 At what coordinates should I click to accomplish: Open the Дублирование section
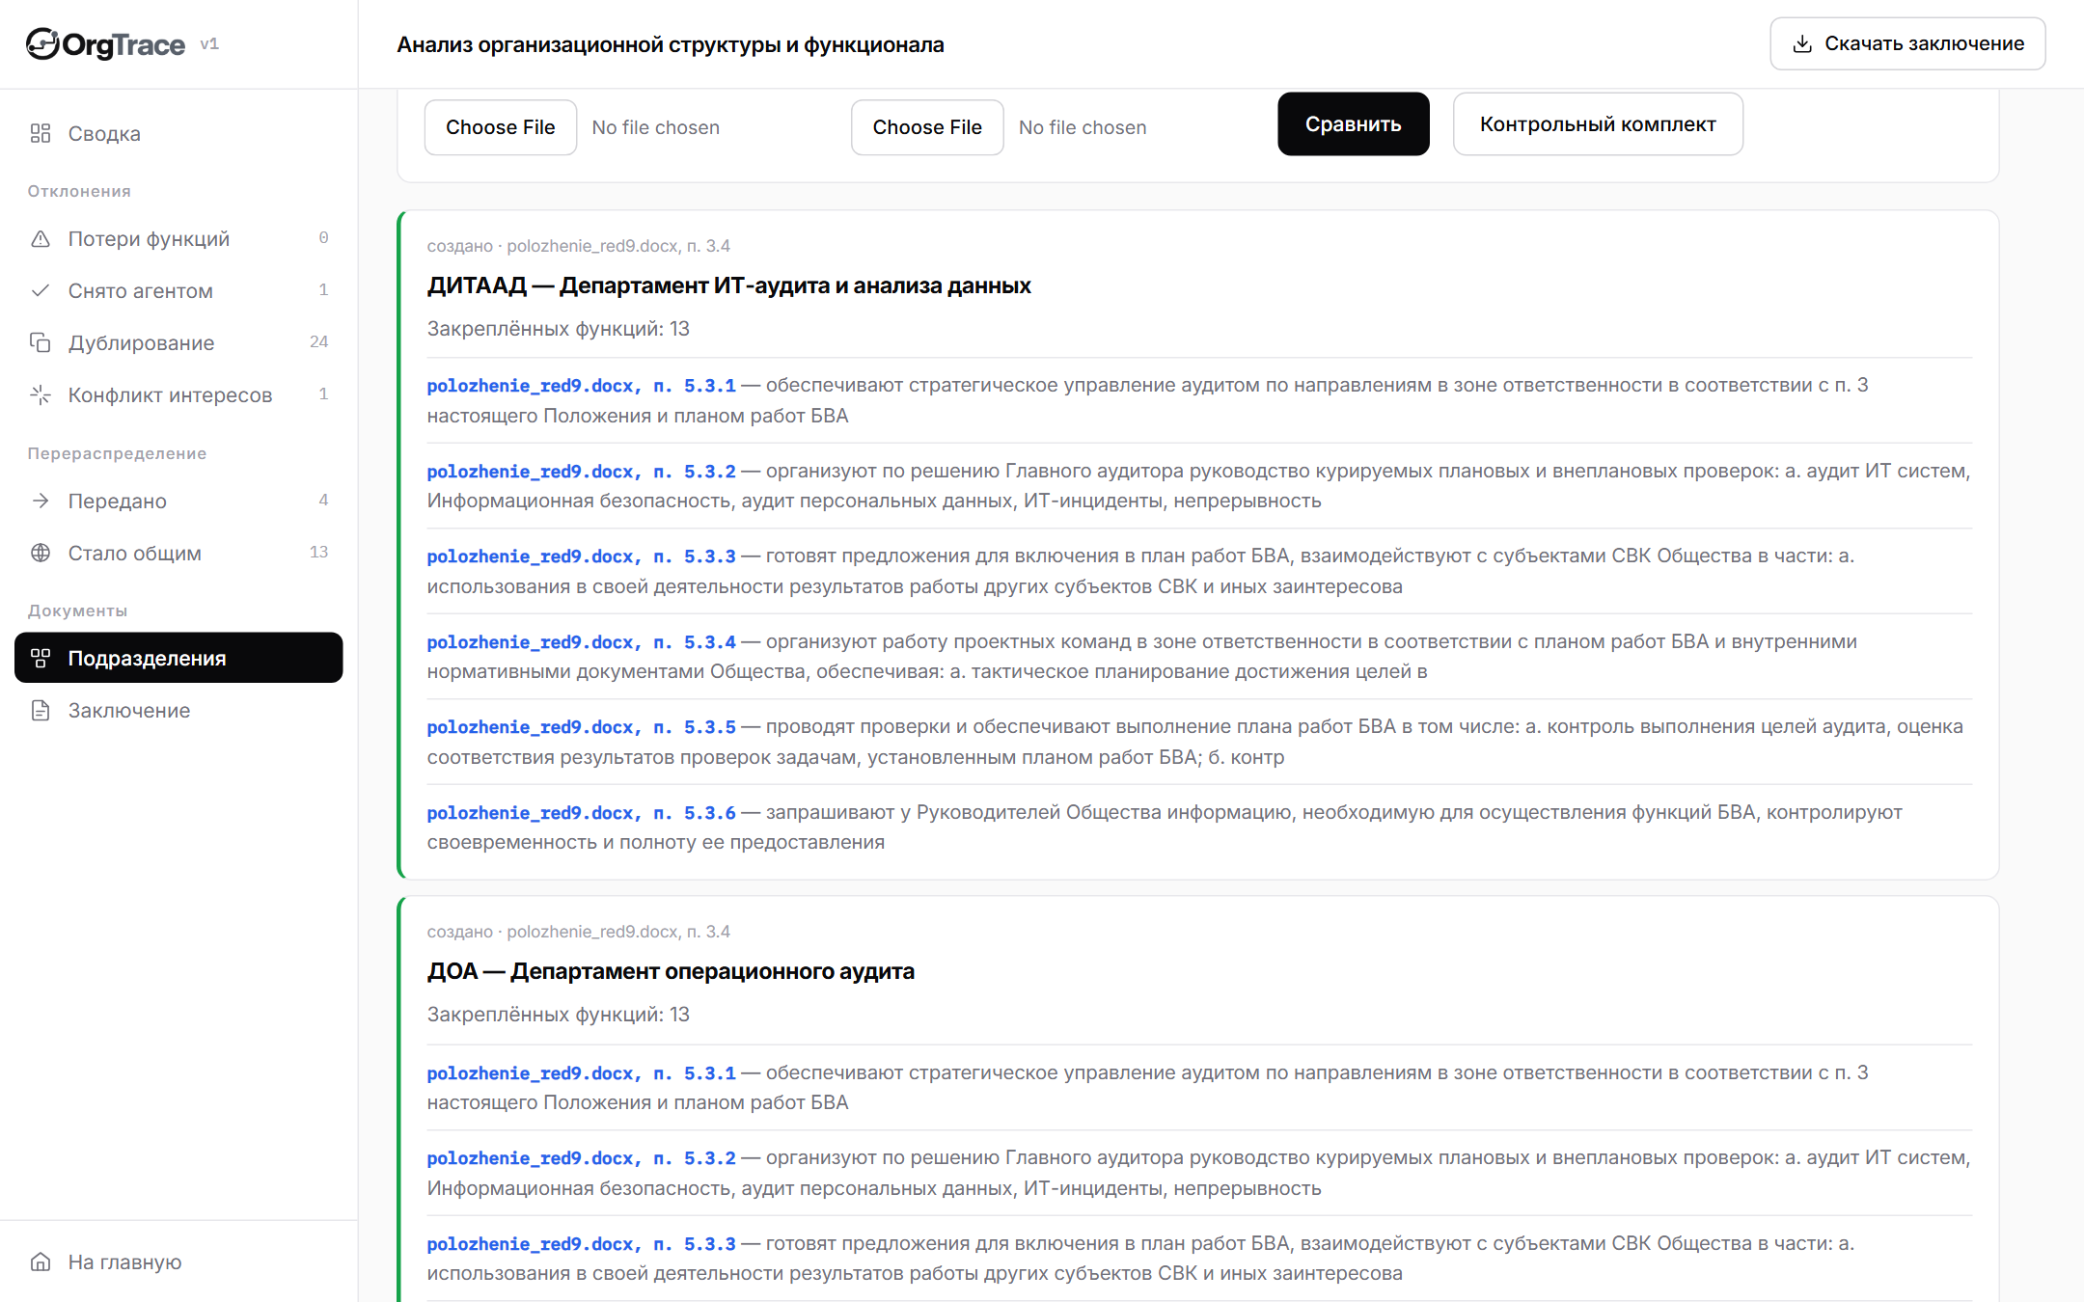(x=178, y=342)
